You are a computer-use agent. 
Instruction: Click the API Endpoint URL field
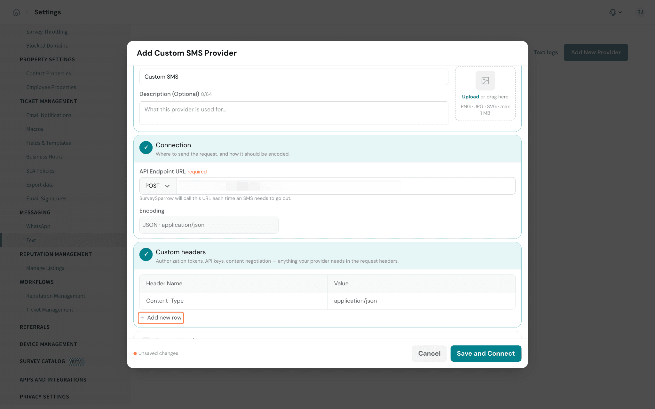coord(346,186)
